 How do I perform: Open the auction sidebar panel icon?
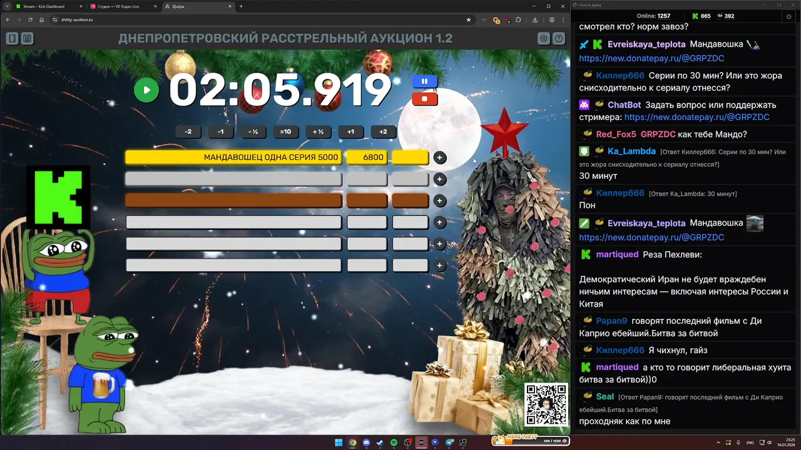click(12, 39)
